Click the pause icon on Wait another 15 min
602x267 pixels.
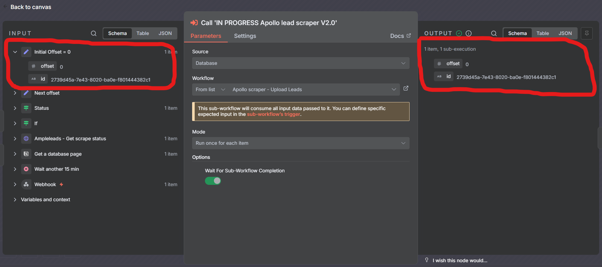coord(26,169)
